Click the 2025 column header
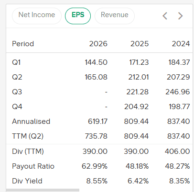 (140, 44)
